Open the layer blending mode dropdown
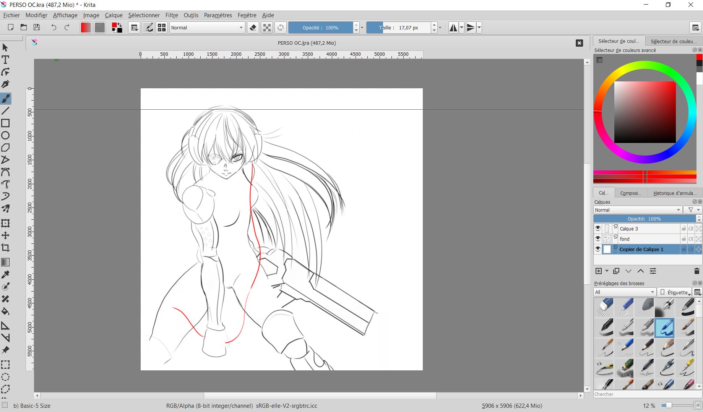This screenshot has height=412, width=703. click(637, 210)
